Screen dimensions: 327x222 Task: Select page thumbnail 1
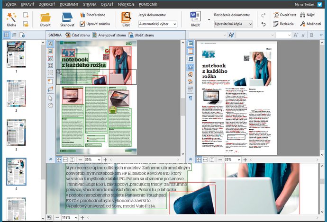pyautogui.click(x=16, y=54)
